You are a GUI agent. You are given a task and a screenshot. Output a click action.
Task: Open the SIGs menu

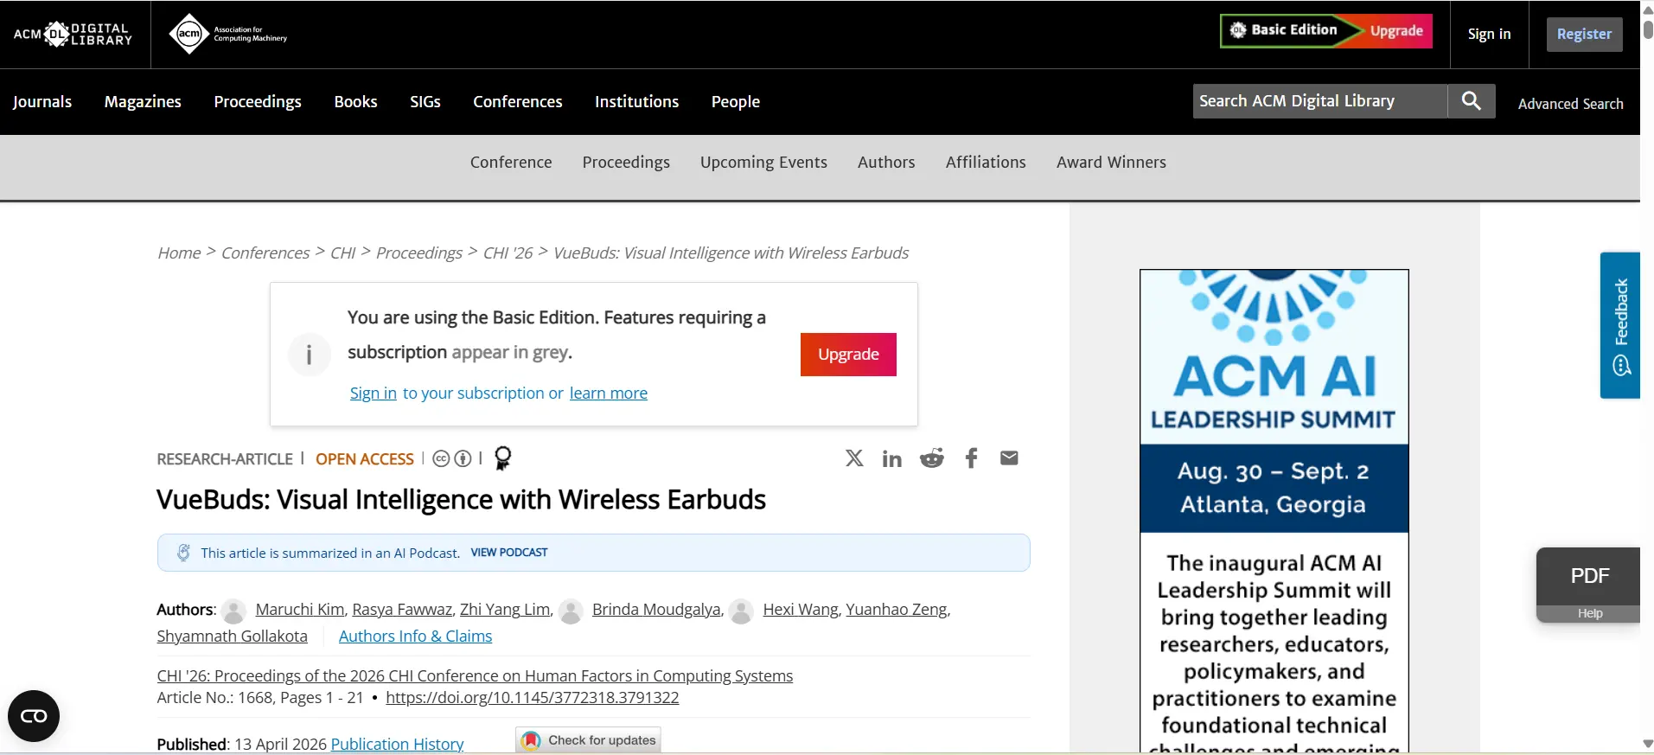coord(425,101)
